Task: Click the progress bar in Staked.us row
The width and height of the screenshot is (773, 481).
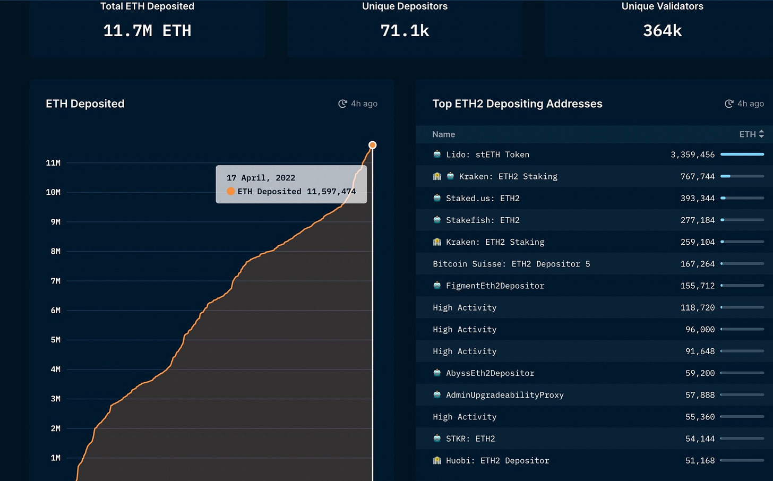Action: [742, 198]
